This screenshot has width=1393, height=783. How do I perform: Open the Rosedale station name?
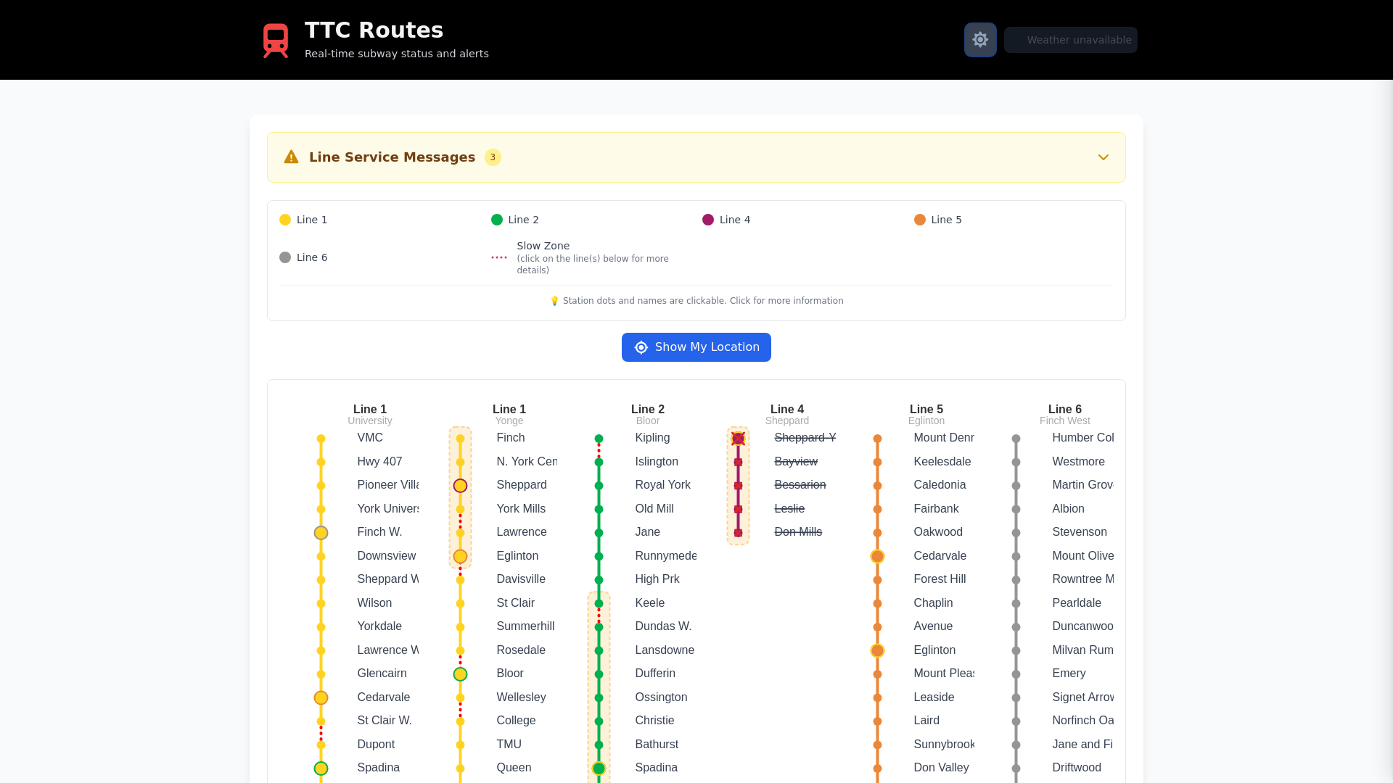point(521,650)
